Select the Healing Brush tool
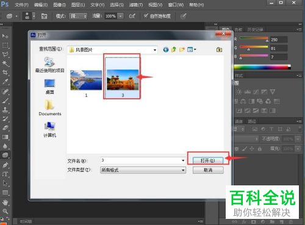The height and width of the screenshot is (225, 305). tap(5, 91)
